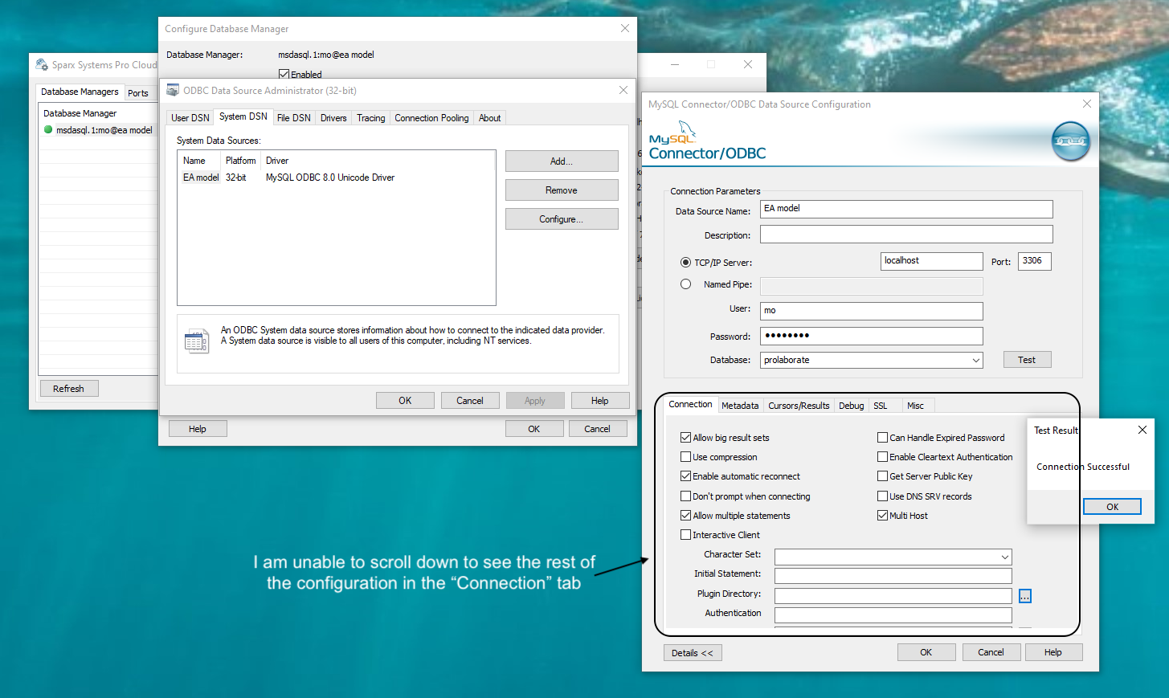This screenshot has height=698, width=1169.
Task: Uncheck the Multi Host option
Action: pyautogui.click(x=882, y=516)
